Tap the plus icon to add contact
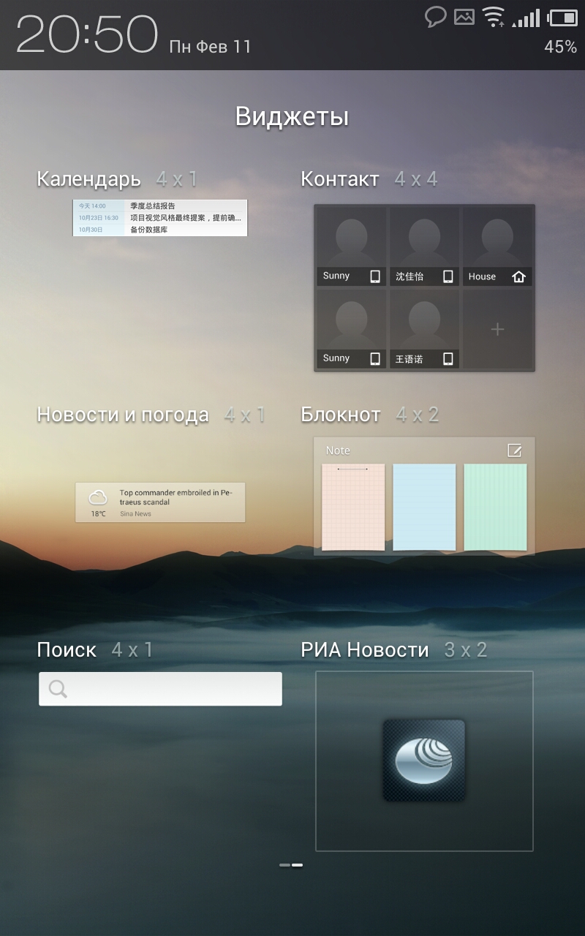This screenshot has height=936, width=585. pos(497,330)
